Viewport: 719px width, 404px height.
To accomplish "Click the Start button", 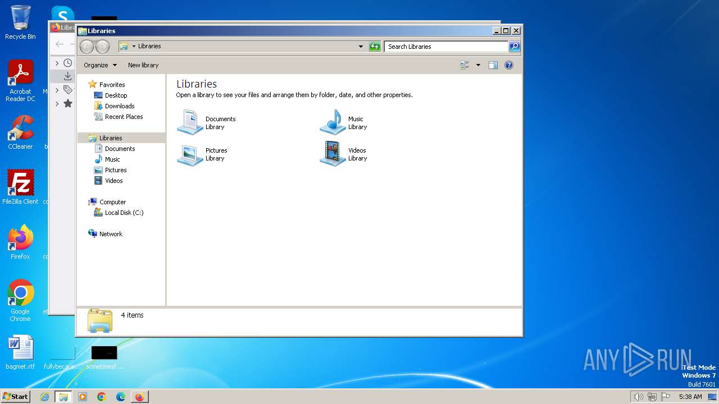I will click(16, 397).
